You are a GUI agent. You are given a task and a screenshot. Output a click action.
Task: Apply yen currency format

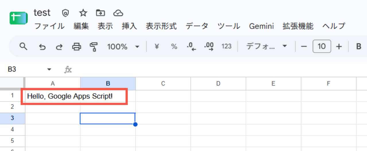tap(157, 47)
